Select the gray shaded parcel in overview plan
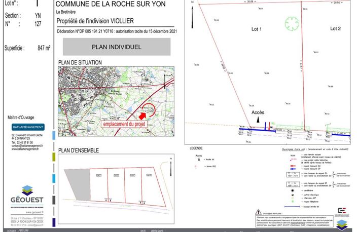The height and width of the screenshot is (232, 357). (78, 184)
